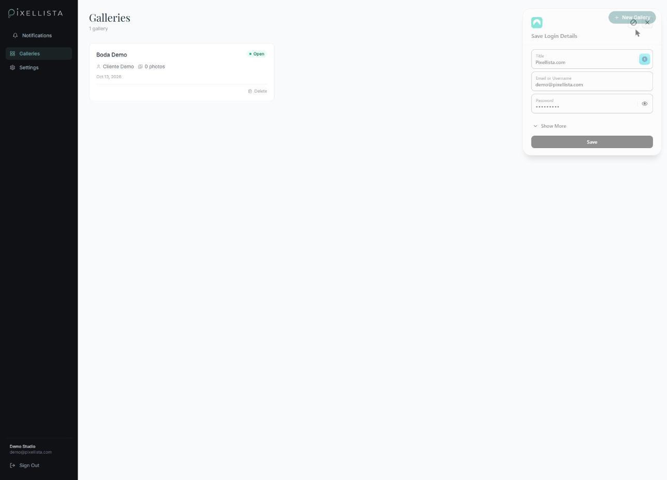The image size is (667, 480).
Task: Click the Email or Username field
Action: coord(592,81)
